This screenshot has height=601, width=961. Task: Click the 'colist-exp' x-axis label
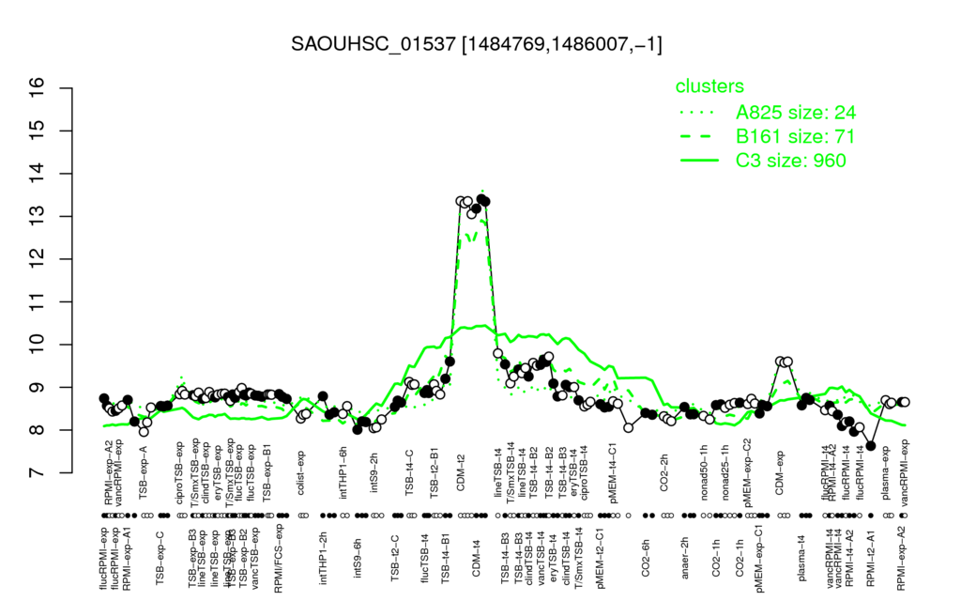coord(301,471)
